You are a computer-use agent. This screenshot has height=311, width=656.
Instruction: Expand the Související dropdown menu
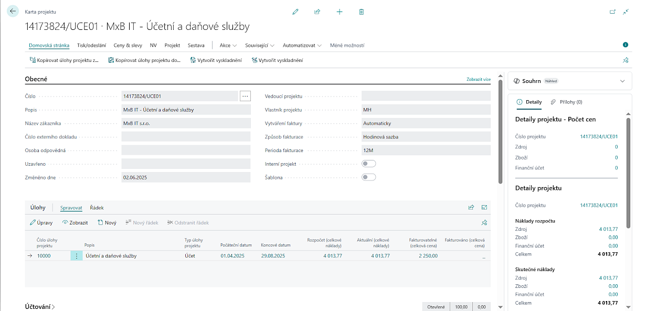click(x=260, y=46)
